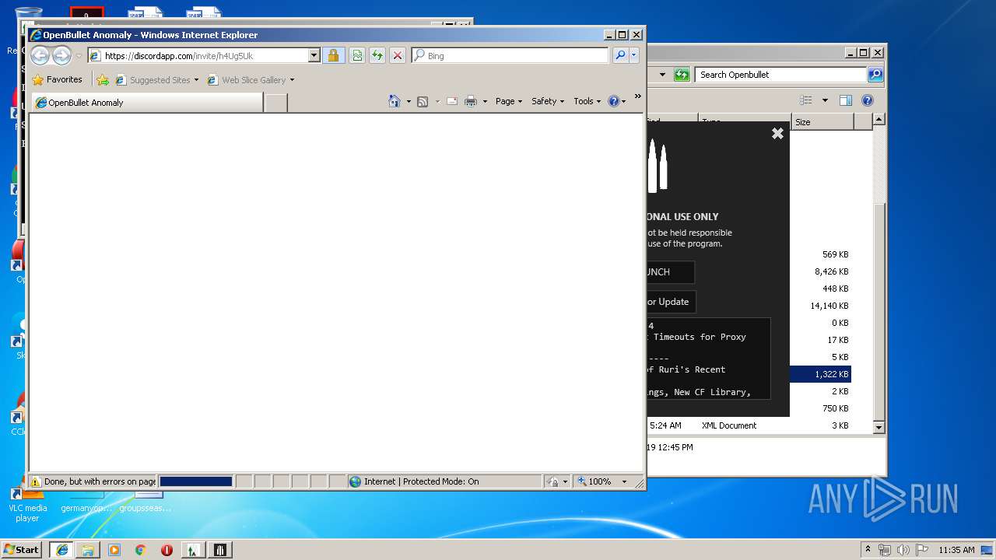The width and height of the screenshot is (996, 560).
Task: Click the OpenBullet bullets taskbar icon
Action: (219, 550)
